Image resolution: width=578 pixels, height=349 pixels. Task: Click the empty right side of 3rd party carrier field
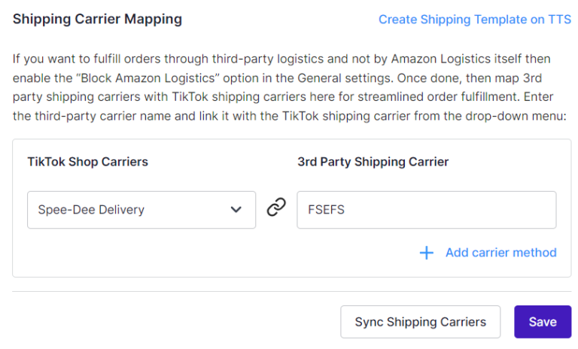click(479, 210)
